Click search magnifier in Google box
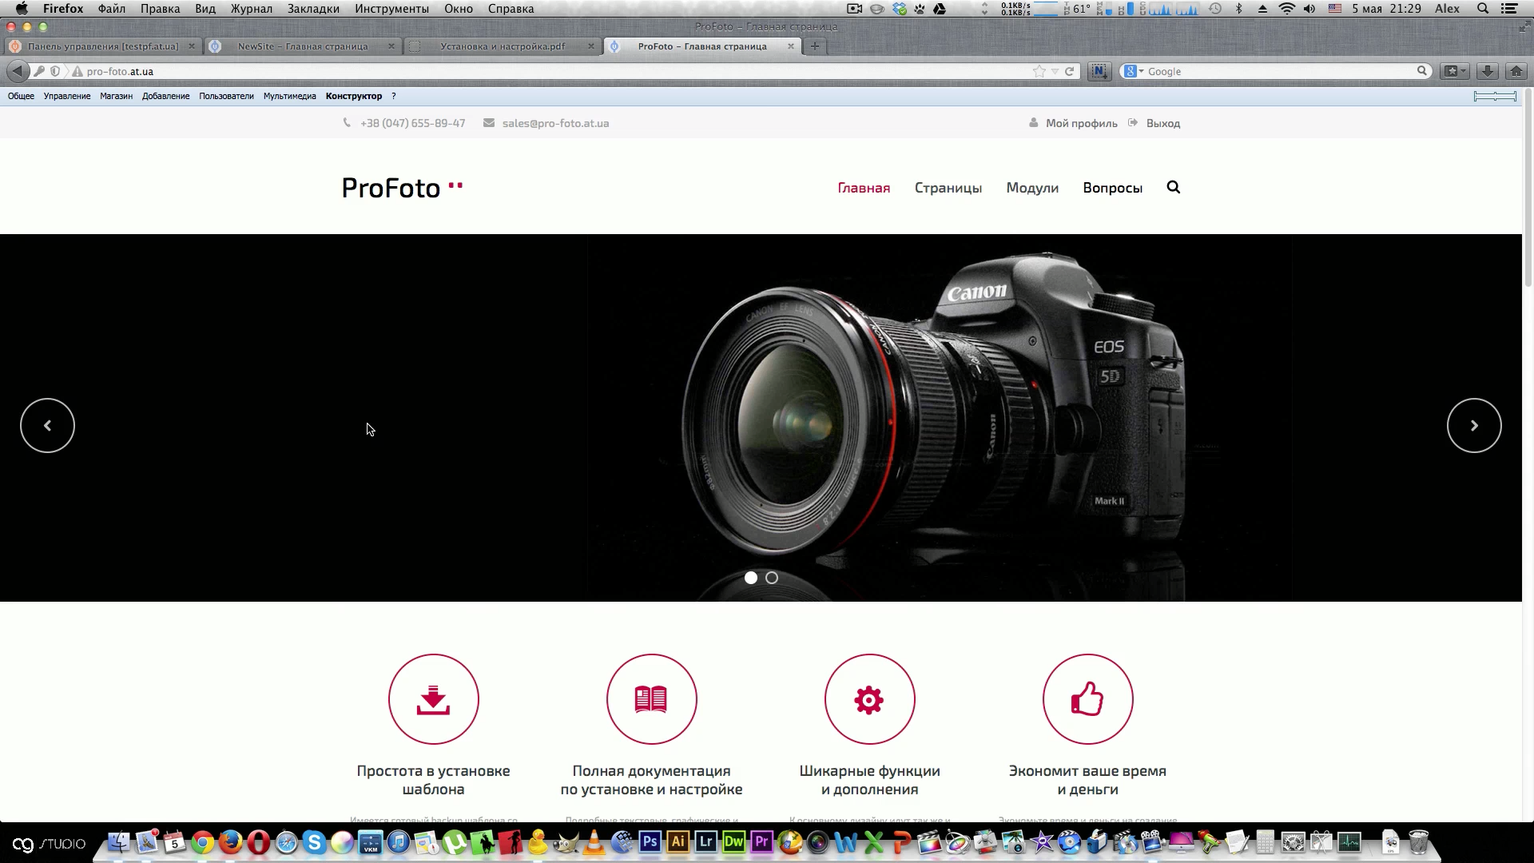This screenshot has height=863, width=1534. pyautogui.click(x=1422, y=71)
